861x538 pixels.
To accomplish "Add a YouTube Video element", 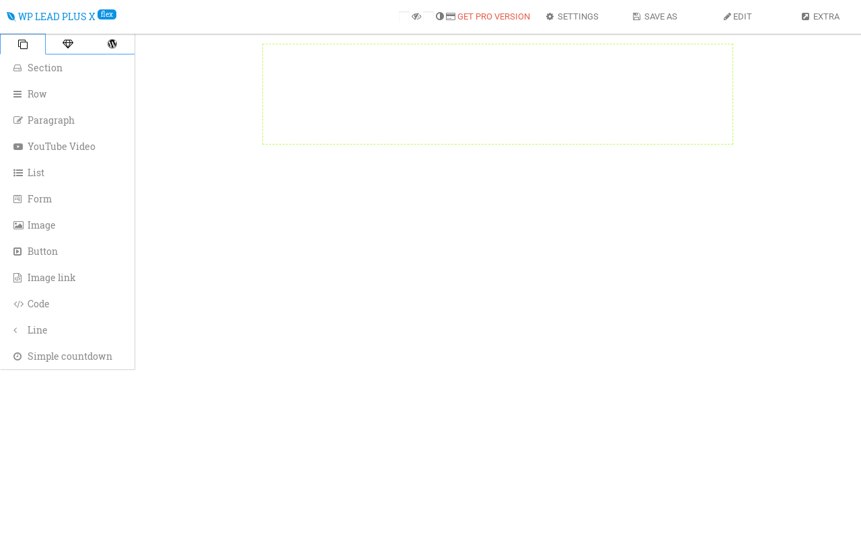I will (67, 147).
